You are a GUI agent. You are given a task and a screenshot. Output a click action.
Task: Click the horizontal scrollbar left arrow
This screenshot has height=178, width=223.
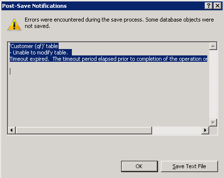point(12,130)
